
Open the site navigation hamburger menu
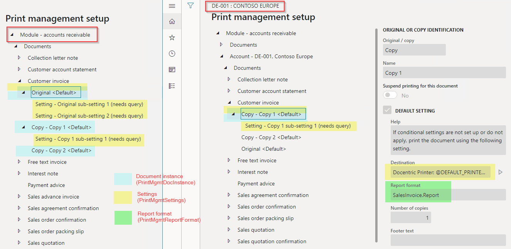pyautogui.click(x=172, y=6)
